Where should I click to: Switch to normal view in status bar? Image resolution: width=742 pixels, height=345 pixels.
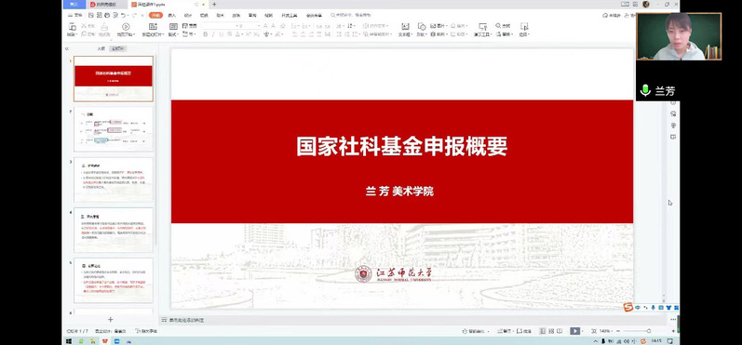click(543, 331)
